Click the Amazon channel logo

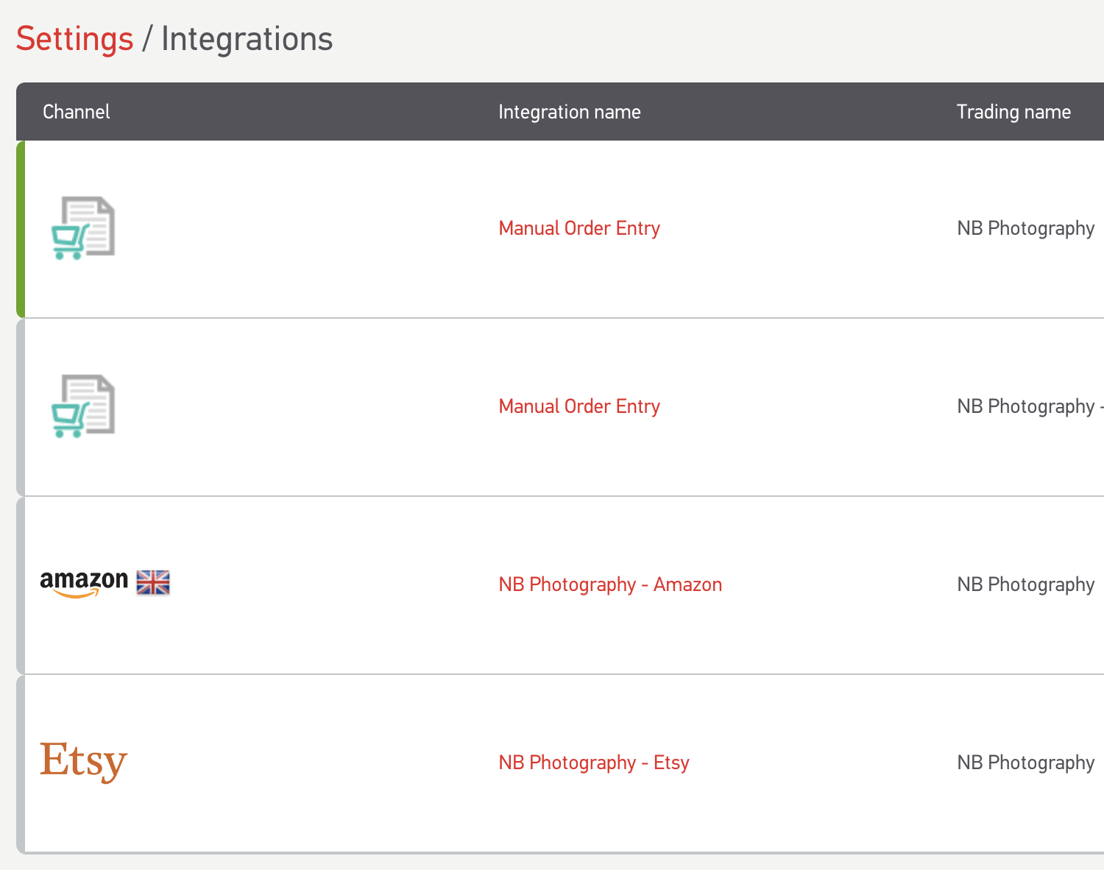84,583
